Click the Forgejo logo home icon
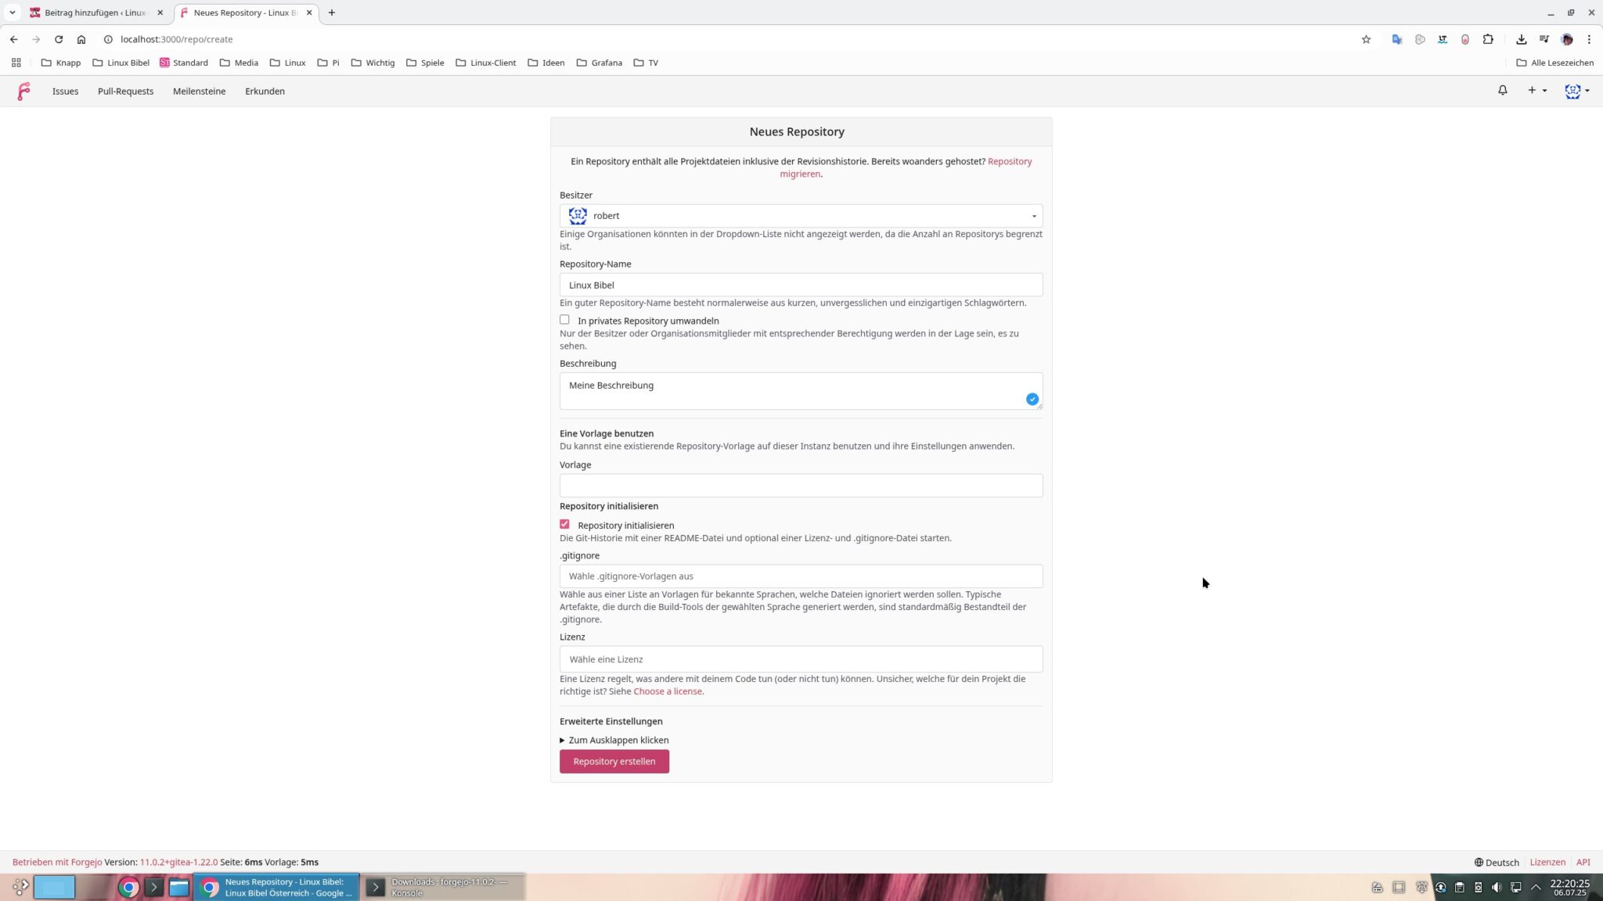This screenshot has height=901, width=1603. pos(23,92)
